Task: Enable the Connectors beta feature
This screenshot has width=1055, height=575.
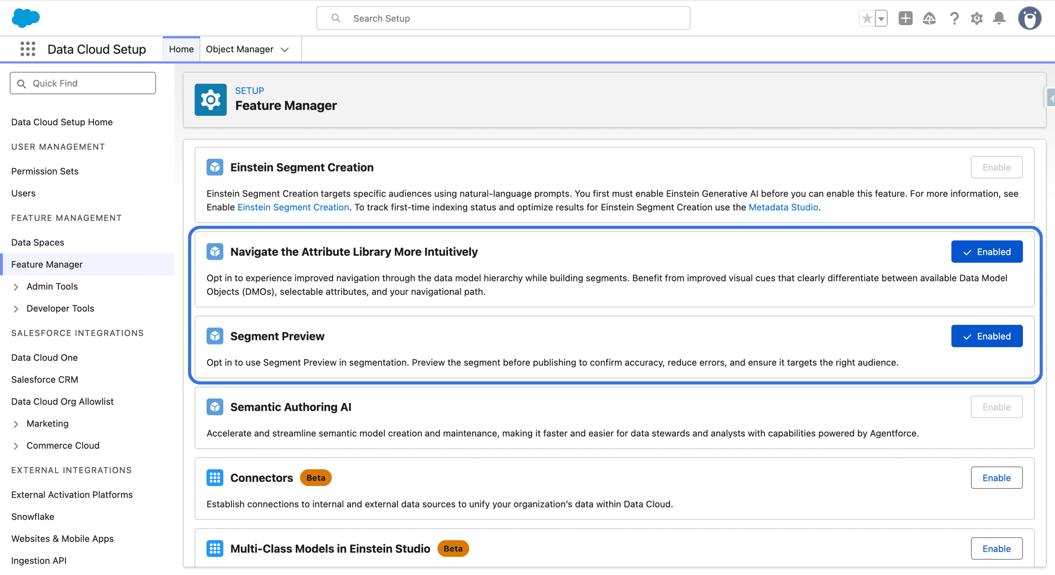Action: [x=996, y=478]
